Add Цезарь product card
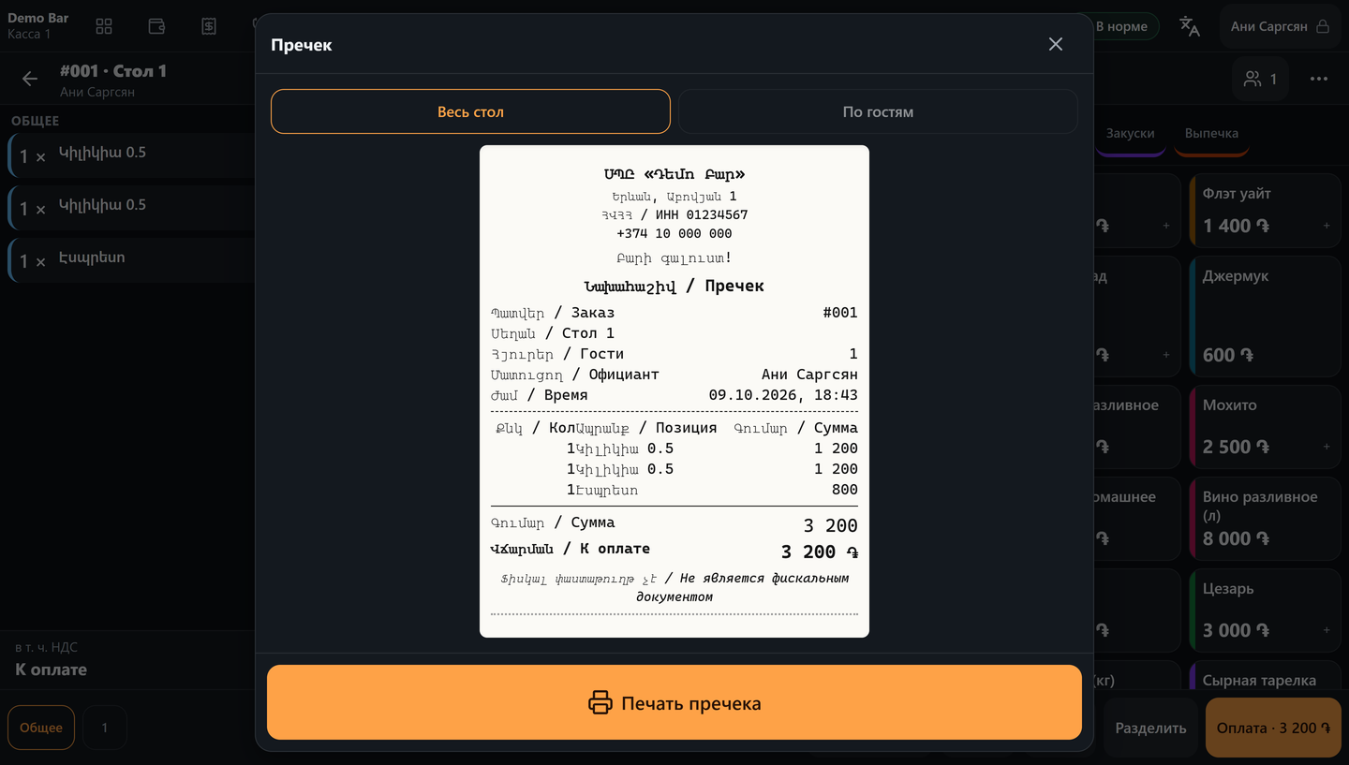This screenshot has width=1349, height=765. pos(1266,610)
